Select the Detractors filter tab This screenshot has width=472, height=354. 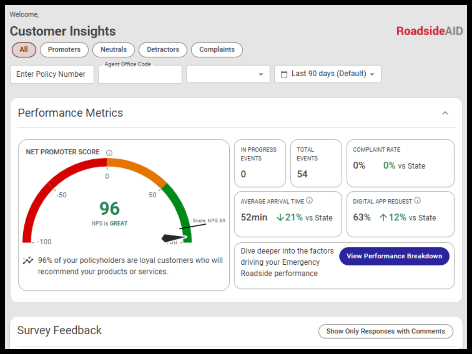(x=162, y=50)
